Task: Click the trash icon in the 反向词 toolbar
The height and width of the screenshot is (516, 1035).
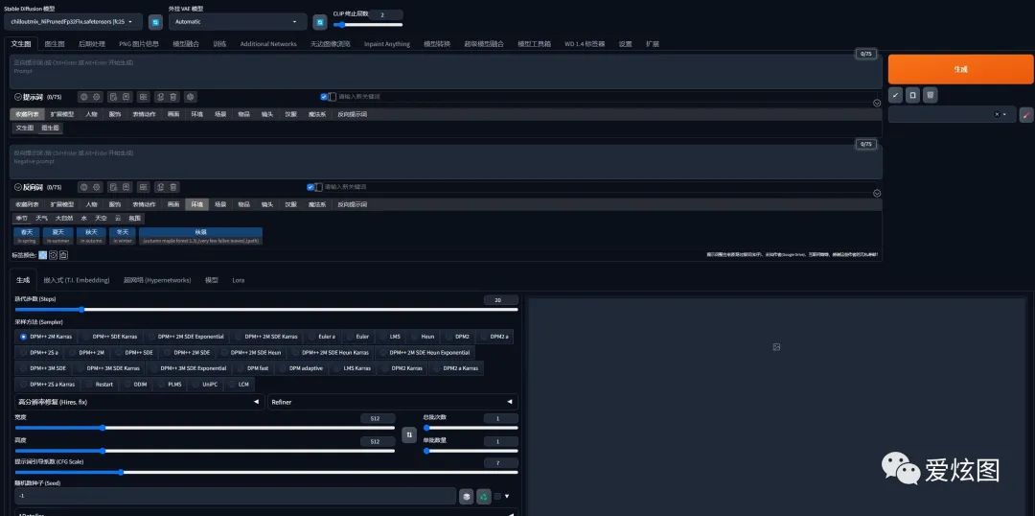Action: (172, 187)
